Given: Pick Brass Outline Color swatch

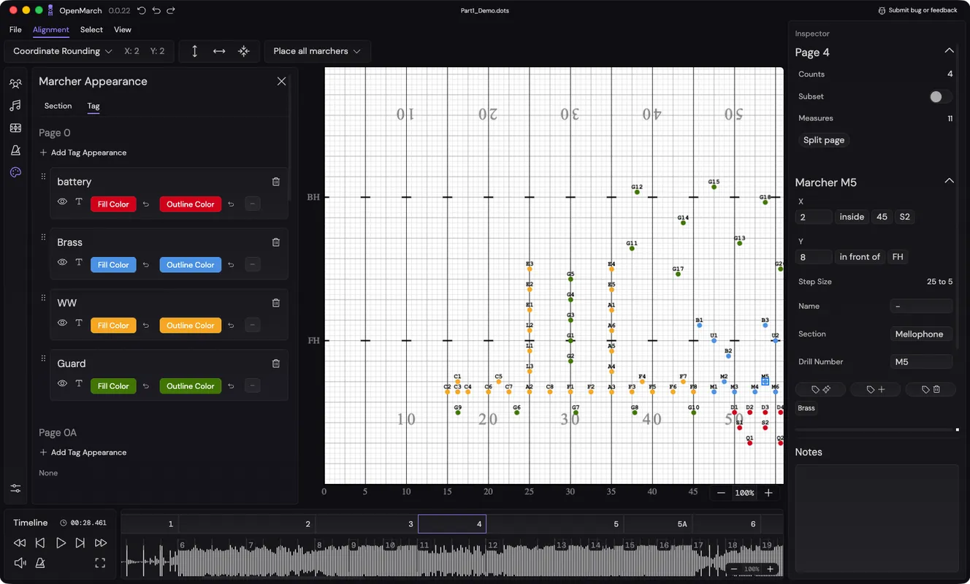Looking at the screenshot, I should click(x=190, y=265).
